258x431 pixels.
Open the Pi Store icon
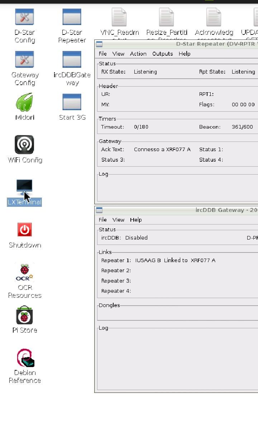click(x=24, y=315)
